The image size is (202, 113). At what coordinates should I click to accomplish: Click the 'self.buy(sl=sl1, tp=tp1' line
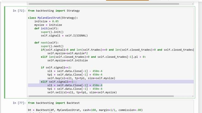pyautogui.click(x=81, y=78)
